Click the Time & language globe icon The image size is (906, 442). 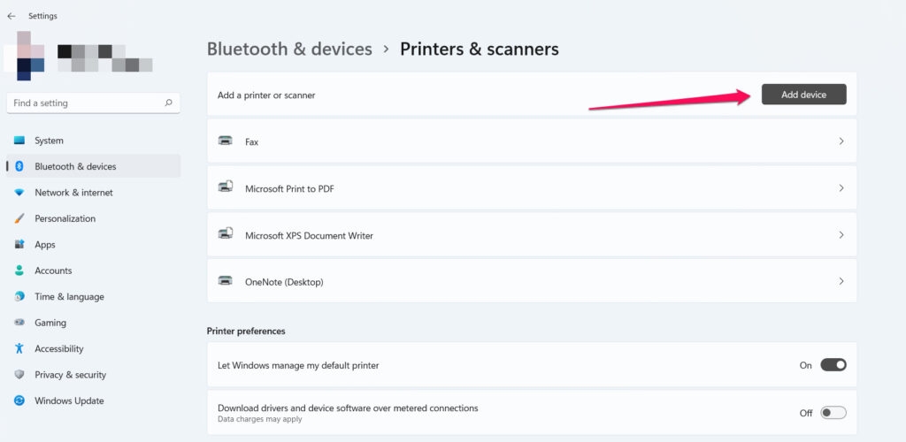[19, 297]
